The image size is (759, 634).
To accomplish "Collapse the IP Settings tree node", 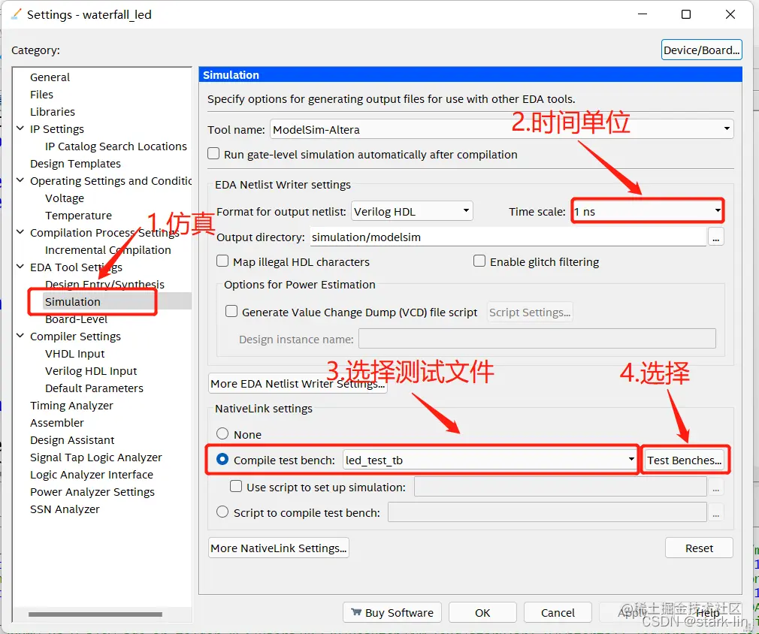I will click(20, 128).
